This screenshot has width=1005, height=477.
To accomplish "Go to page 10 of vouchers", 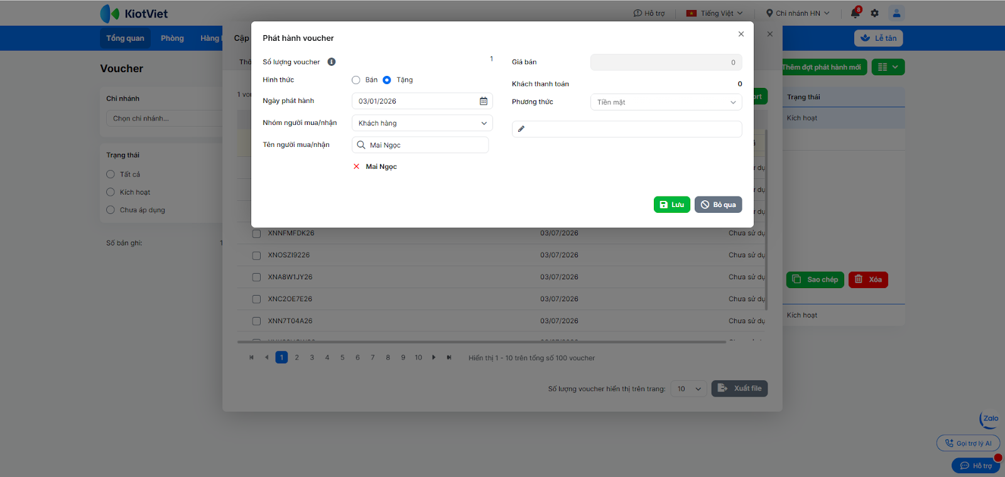I will tap(418, 358).
